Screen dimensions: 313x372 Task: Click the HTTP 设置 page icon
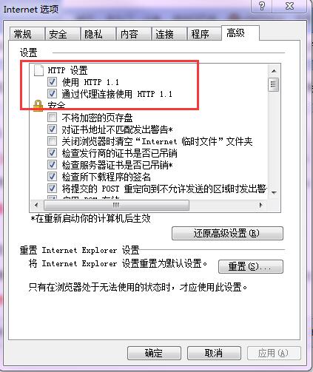(x=38, y=70)
